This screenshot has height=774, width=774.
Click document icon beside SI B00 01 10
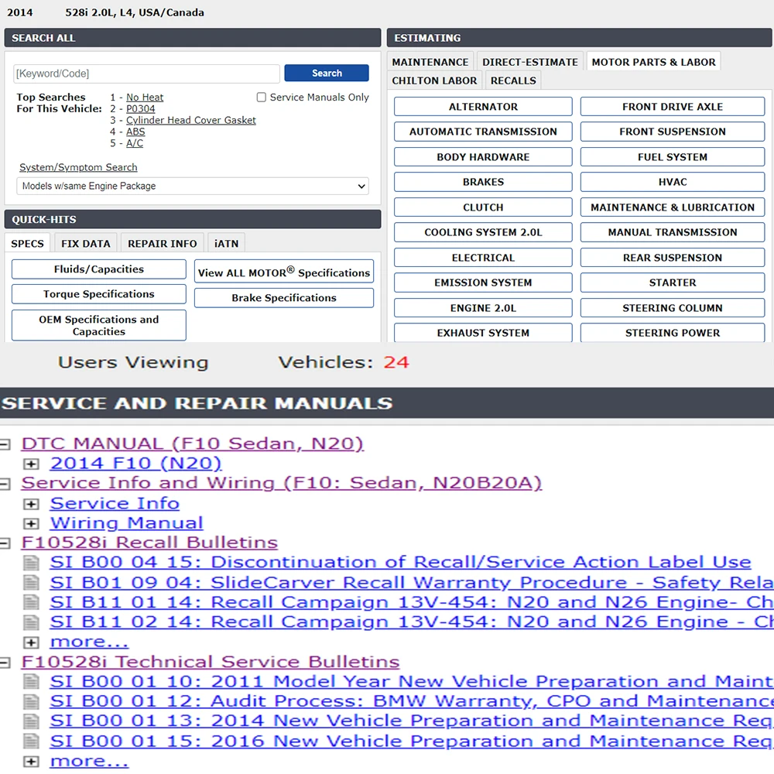[x=31, y=682]
